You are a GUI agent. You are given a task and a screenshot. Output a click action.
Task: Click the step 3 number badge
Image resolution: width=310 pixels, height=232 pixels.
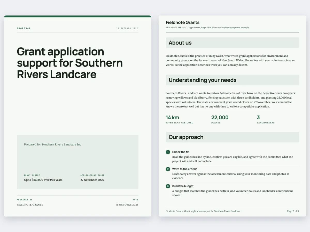pyautogui.click(x=168, y=186)
